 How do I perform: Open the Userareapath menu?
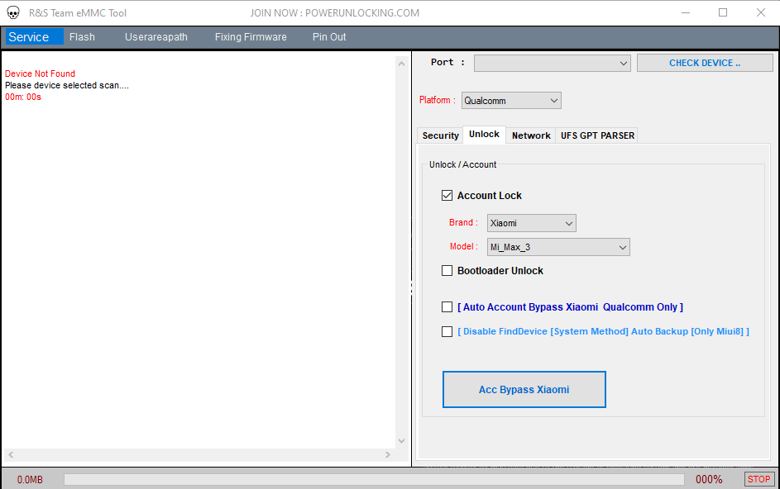point(156,36)
